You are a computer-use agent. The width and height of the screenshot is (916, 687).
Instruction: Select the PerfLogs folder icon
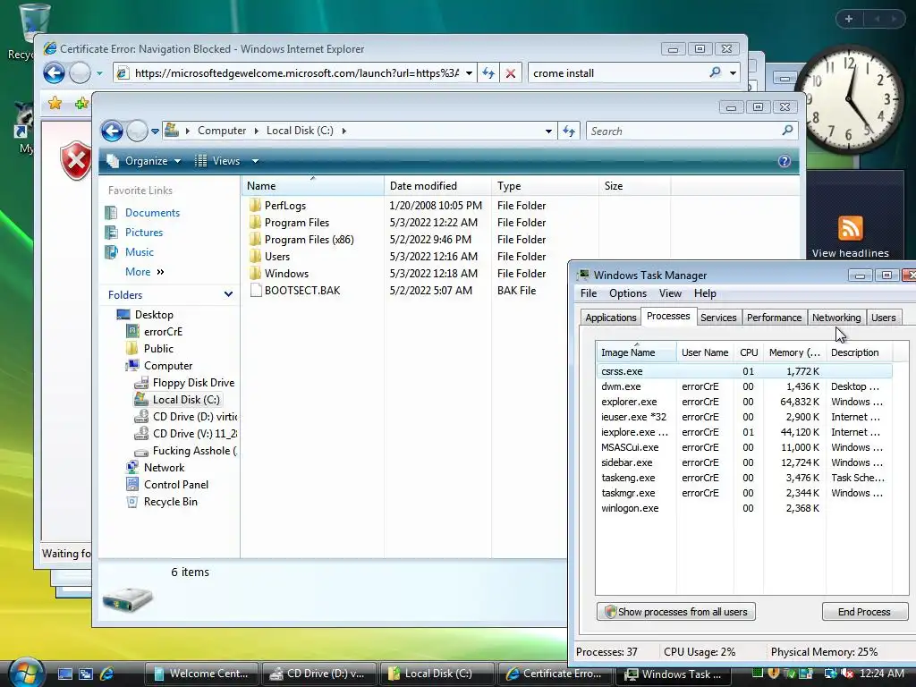255,205
